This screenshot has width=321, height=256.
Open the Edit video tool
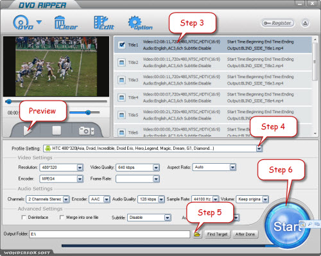click(x=104, y=22)
